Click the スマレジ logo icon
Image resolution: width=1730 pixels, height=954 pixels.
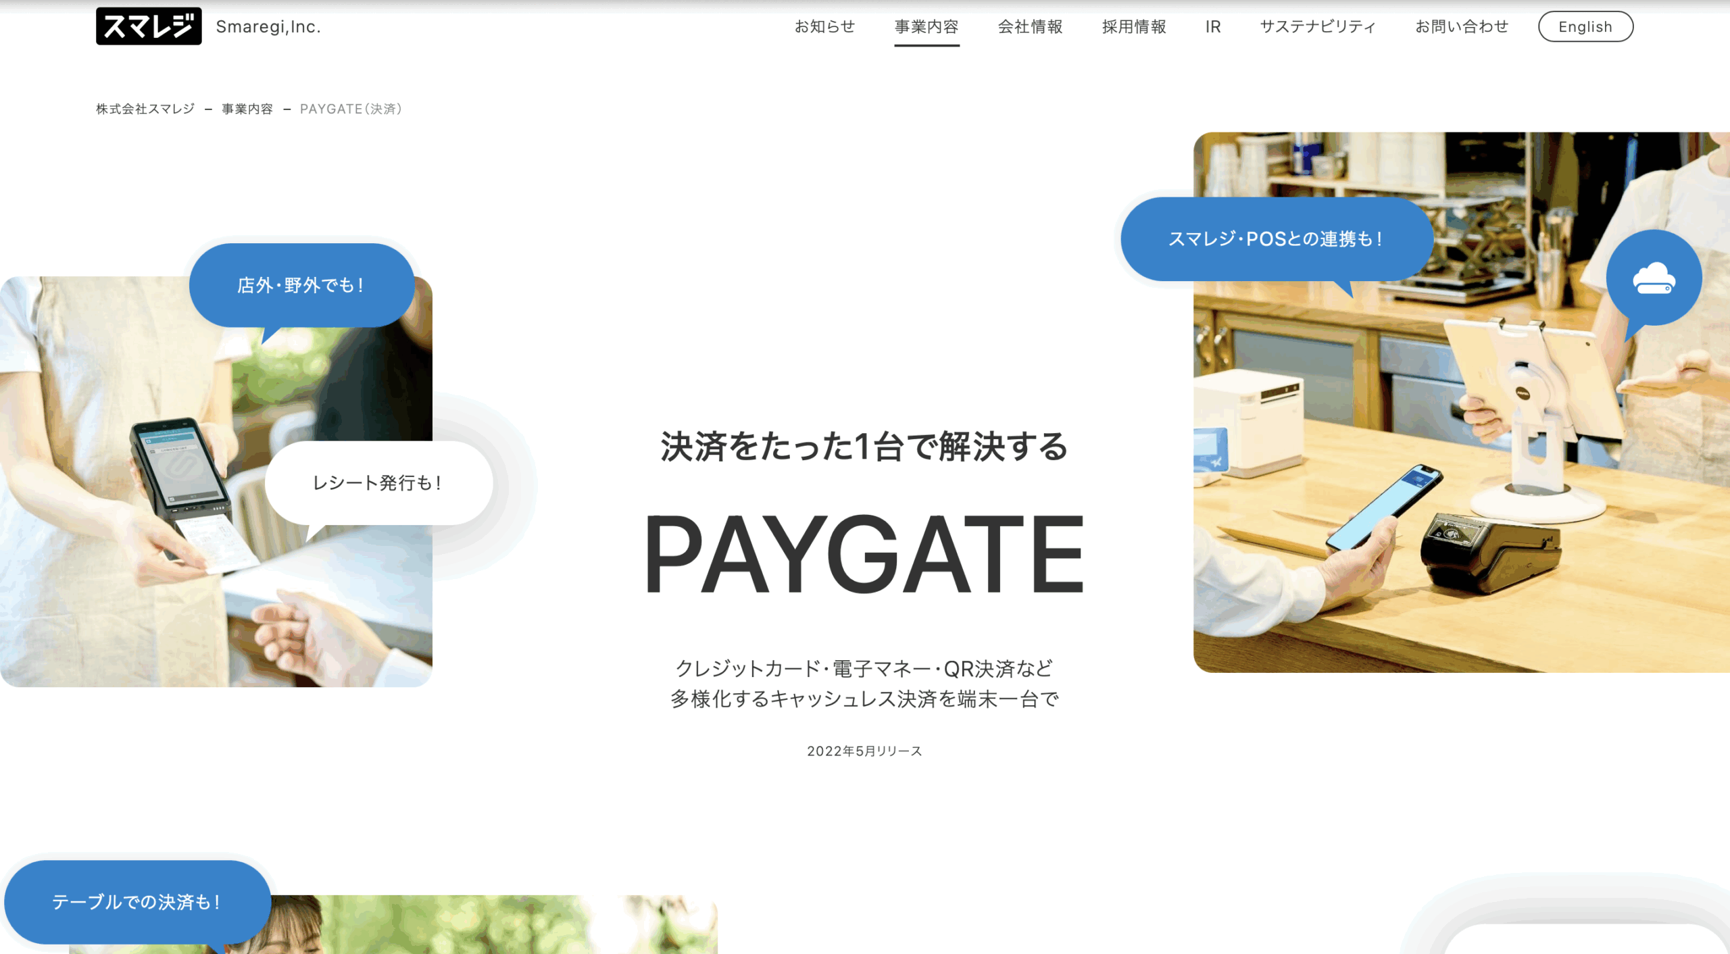pos(149,26)
